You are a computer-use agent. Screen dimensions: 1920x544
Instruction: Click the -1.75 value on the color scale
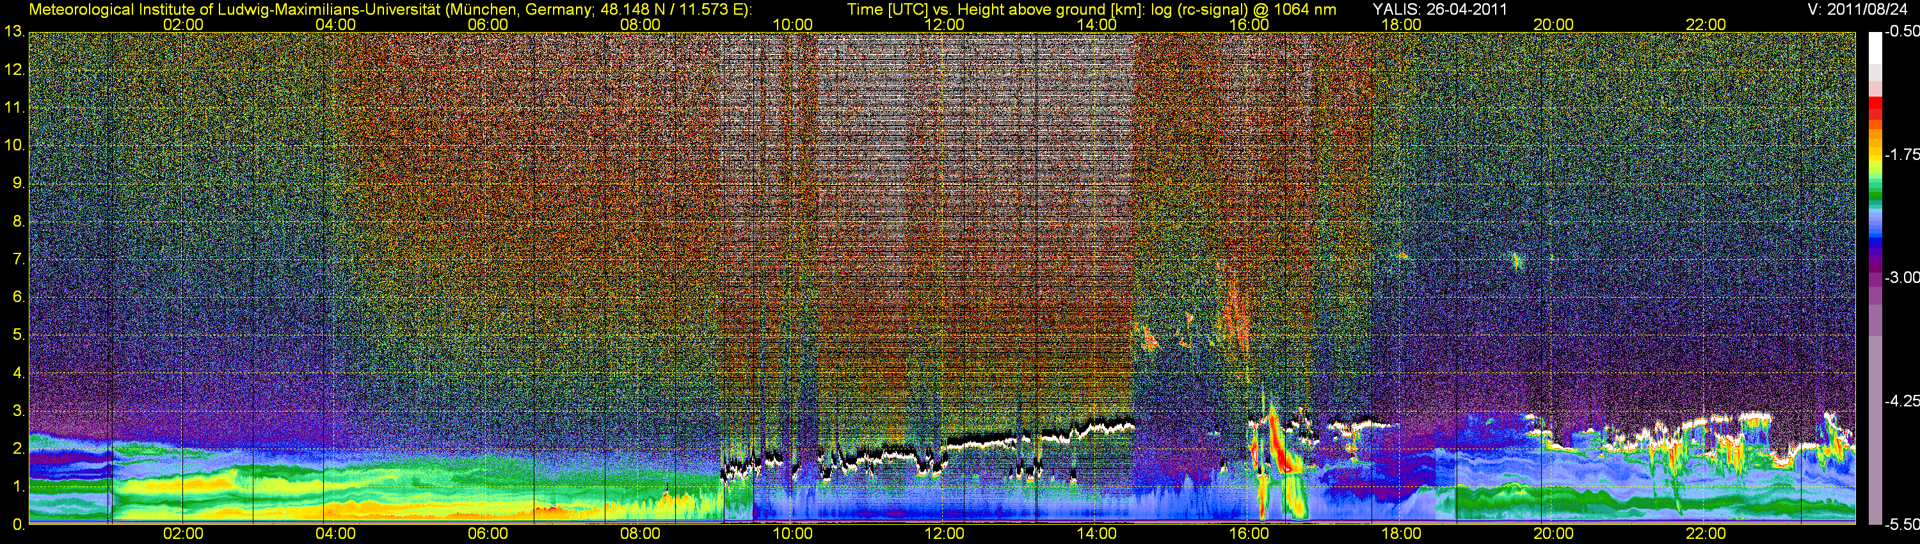[1901, 155]
